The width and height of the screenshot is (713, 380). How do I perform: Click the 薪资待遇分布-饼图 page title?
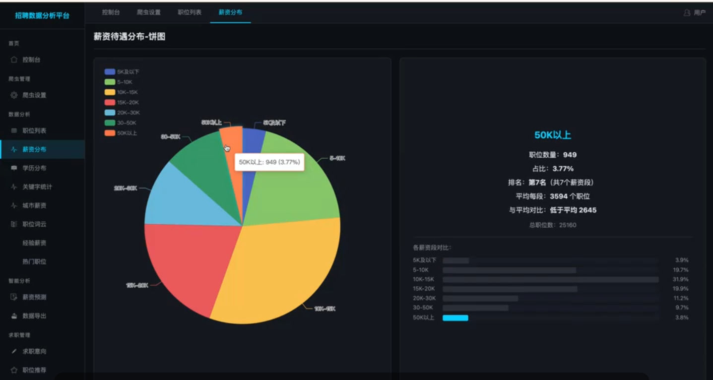130,37
